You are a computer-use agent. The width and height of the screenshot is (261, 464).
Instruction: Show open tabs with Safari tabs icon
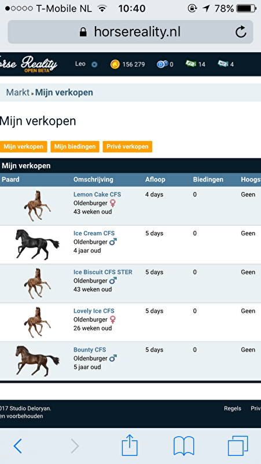click(x=238, y=445)
